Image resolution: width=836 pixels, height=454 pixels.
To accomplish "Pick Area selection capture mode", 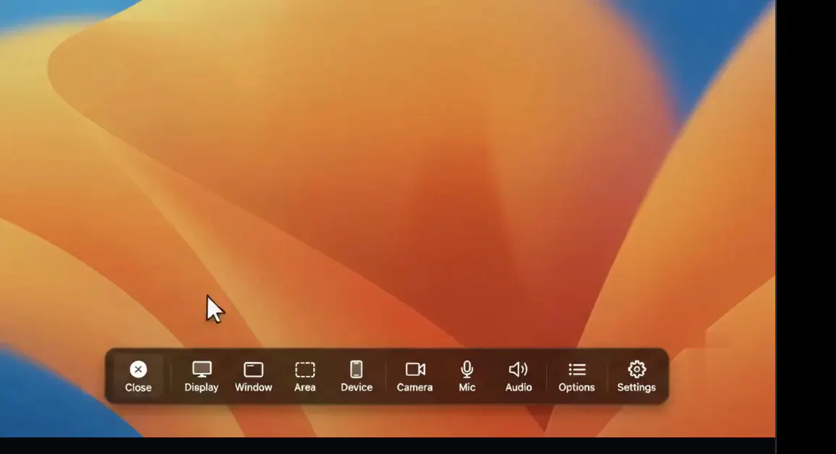I will click(x=305, y=376).
